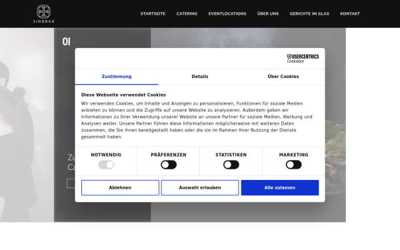Click heading 'Diese Webseite verwendet Cookies'
Viewport: 400px width, 250px height.
123,95
